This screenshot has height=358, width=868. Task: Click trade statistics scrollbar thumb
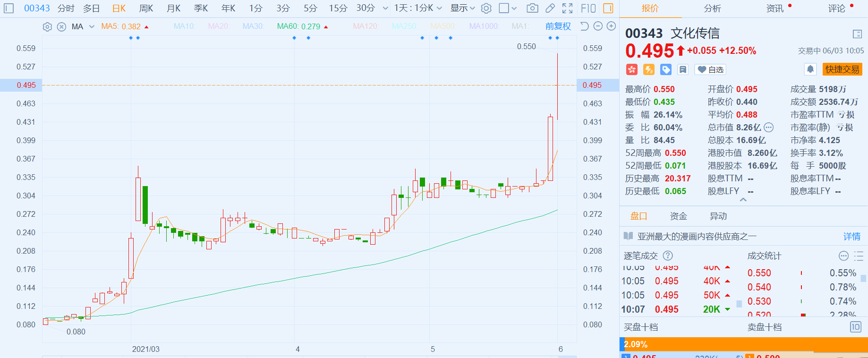pyautogui.click(x=863, y=278)
